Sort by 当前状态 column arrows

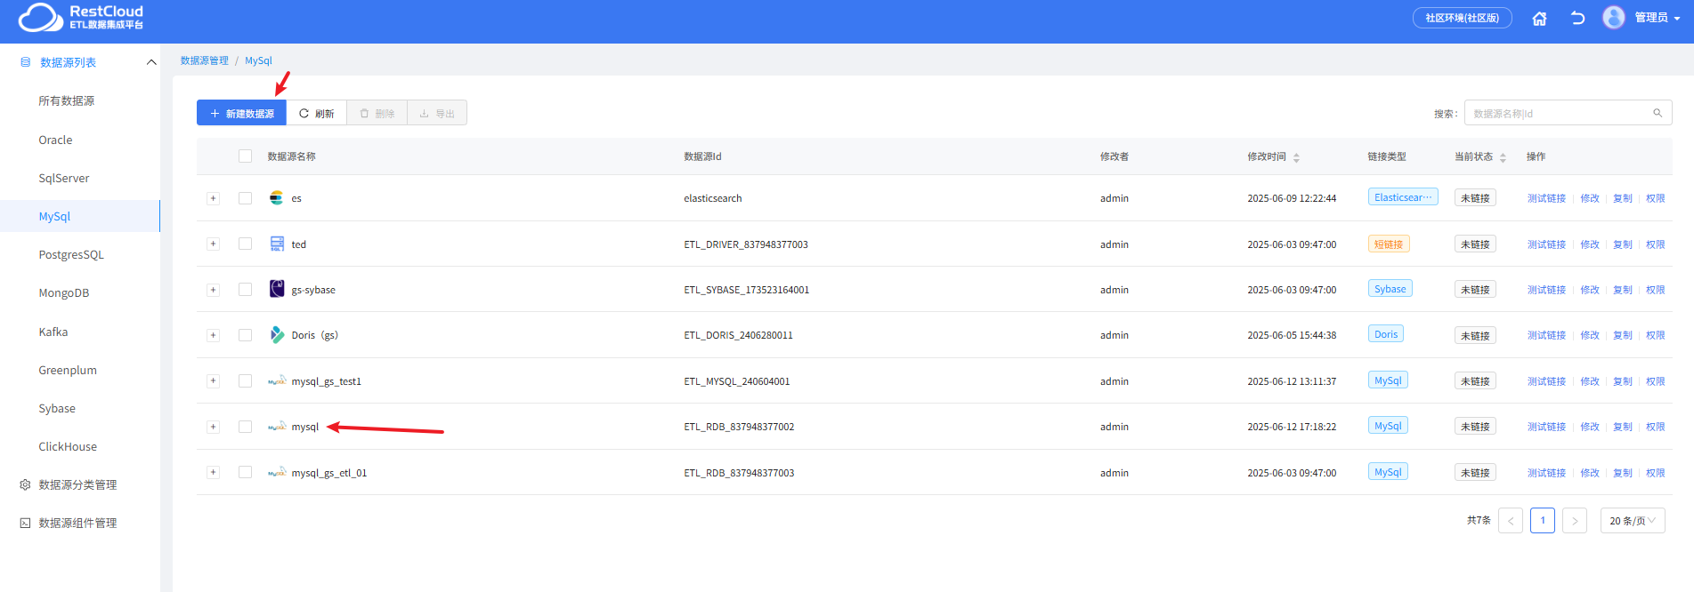1503,157
